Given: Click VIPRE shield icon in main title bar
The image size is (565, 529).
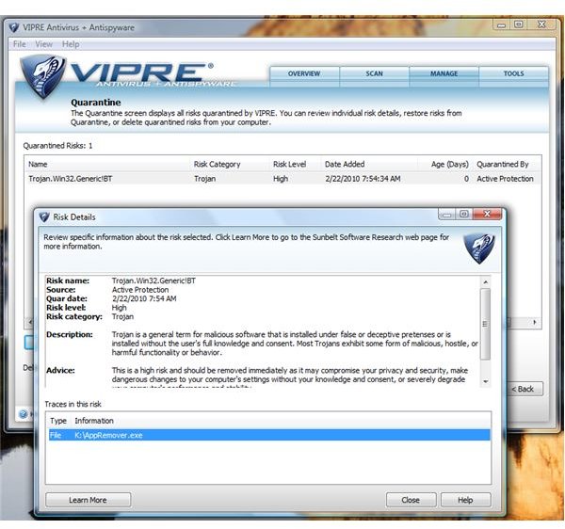Looking at the screenshot, I should point(14,27).
